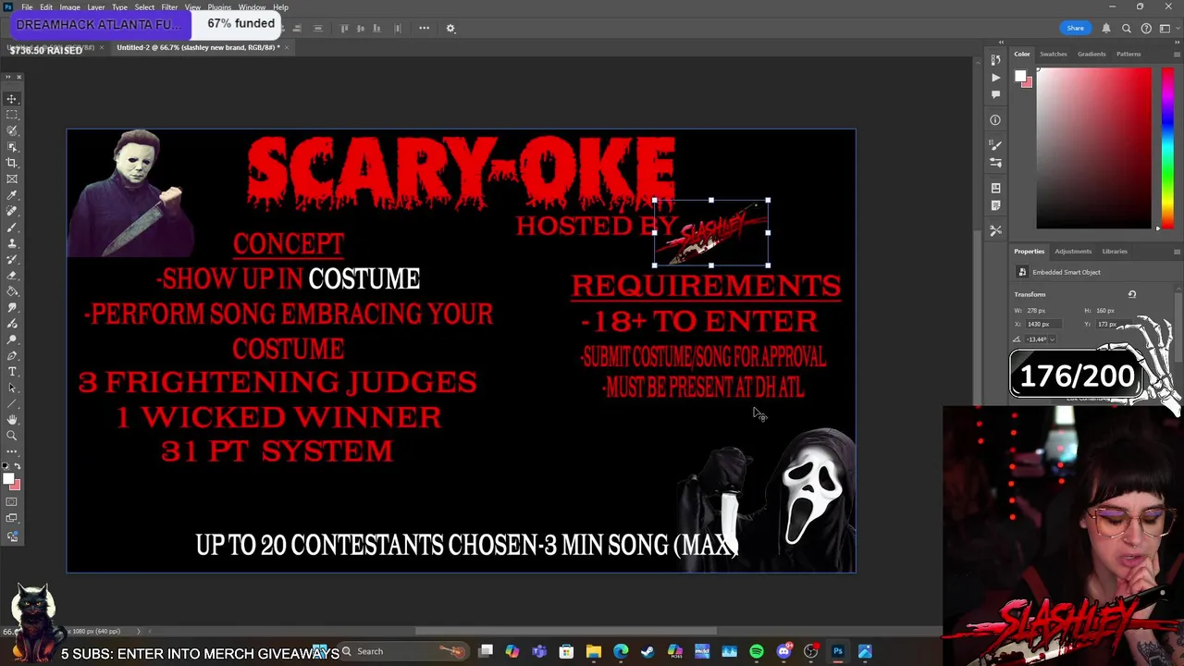1184x666 pixels.
Task: Open the Color panel flyout menu
Action: [1176, 54]
